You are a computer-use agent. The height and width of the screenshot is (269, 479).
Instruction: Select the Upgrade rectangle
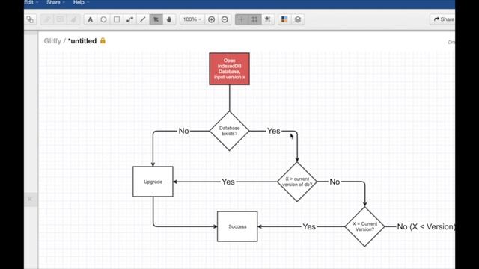coord(153,182)
